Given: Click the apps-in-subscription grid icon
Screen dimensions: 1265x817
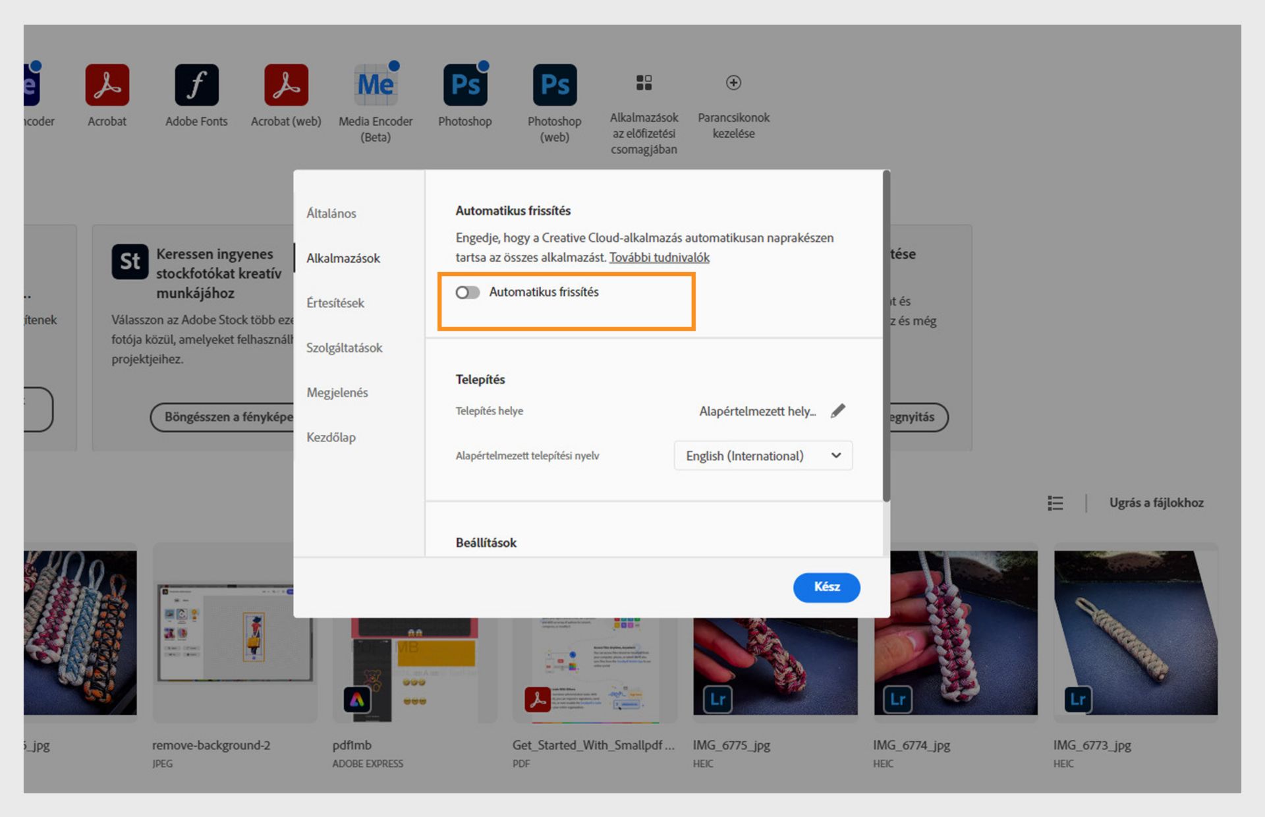Looking at the screenshot, I should tap(644, 82).
